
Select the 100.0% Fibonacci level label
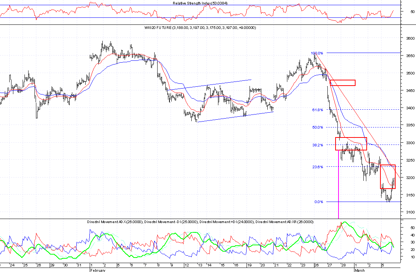pyautogui.click(x=317, y=53)
